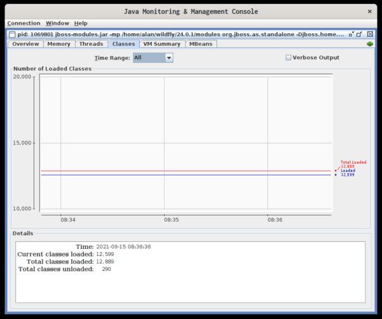Open the Connection menu
Image resolution: width=382 pixels, height=319 pixels.
24,23
